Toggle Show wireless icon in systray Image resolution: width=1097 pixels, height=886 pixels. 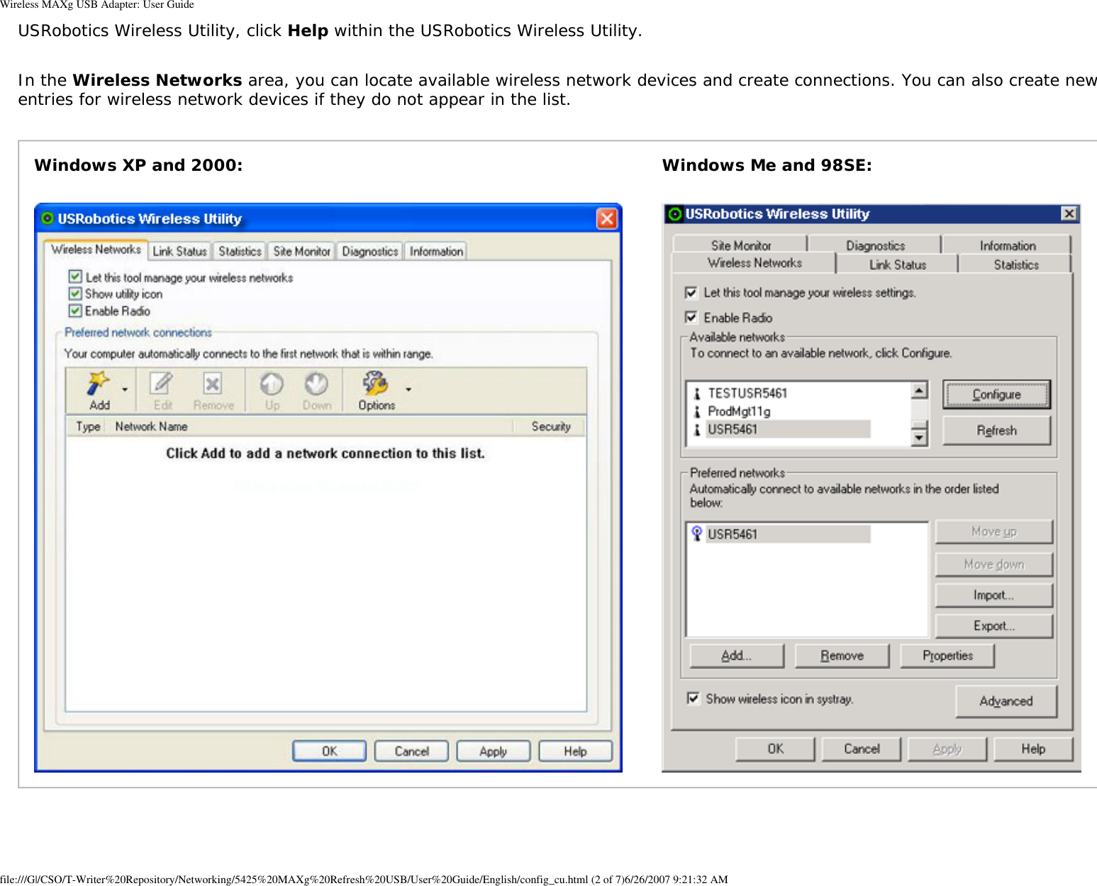pyautogui.click(x=694, y=698)
